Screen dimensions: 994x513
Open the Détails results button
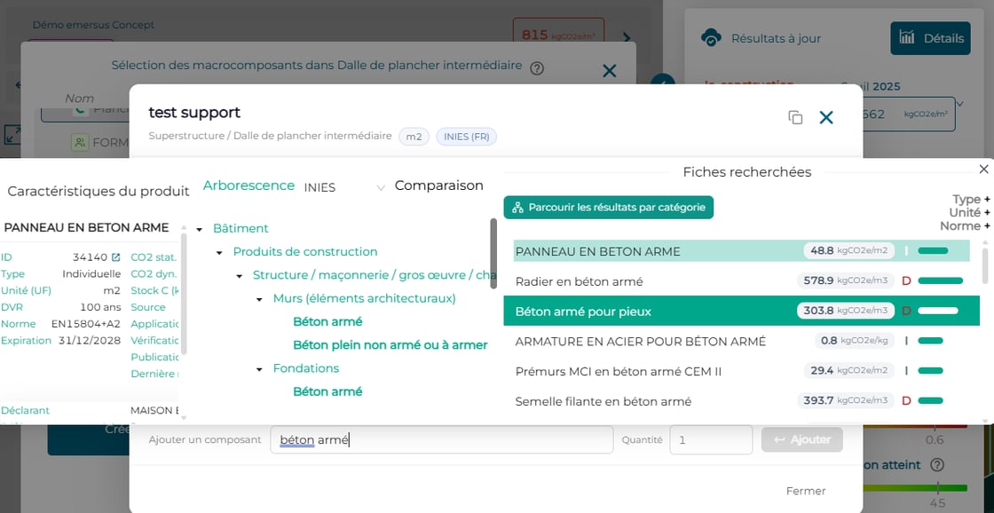[930, 38]
